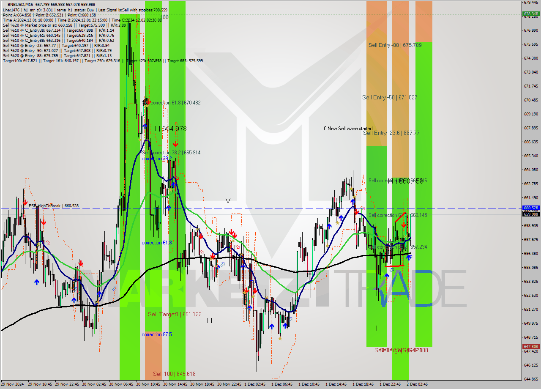Click the 'Sell %20 @ Entry -50: 671.027' line

pos(57,51)
